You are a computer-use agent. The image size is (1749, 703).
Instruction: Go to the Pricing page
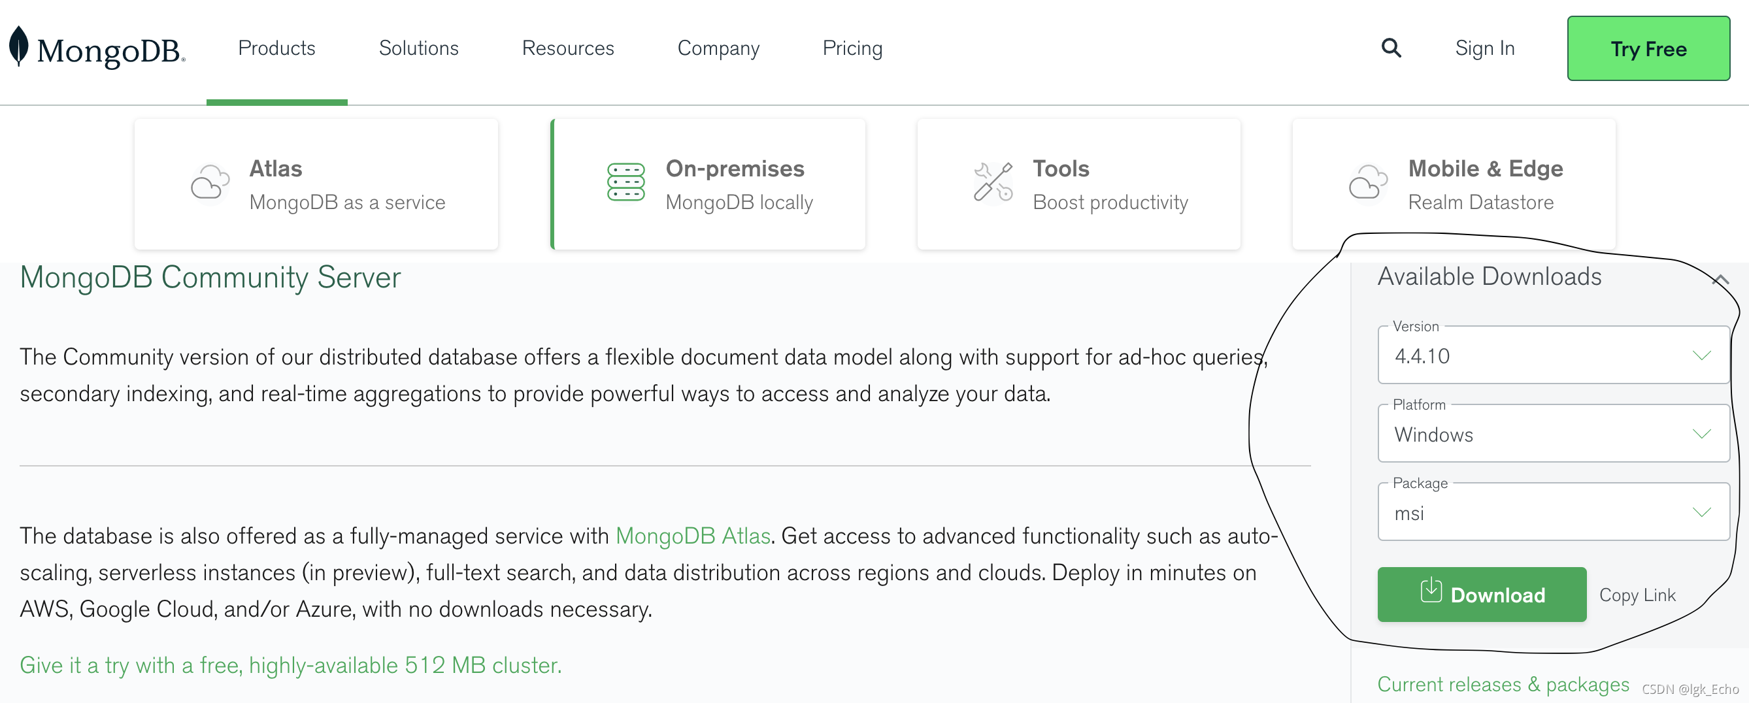tap(852, 48)
